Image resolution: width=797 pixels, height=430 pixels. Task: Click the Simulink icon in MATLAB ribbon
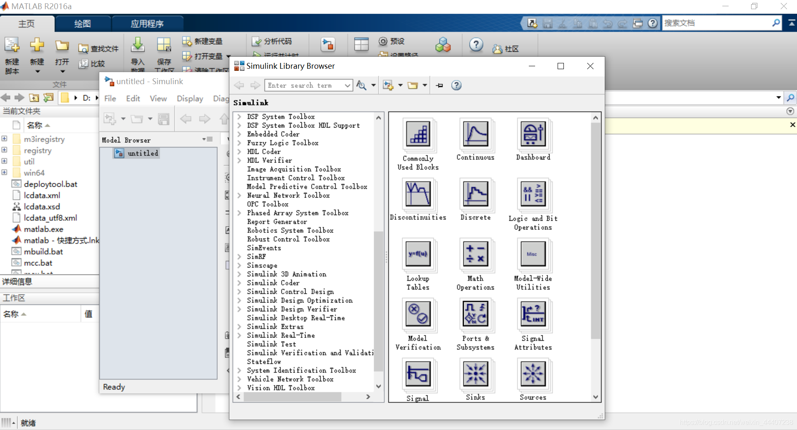(328, 45)
